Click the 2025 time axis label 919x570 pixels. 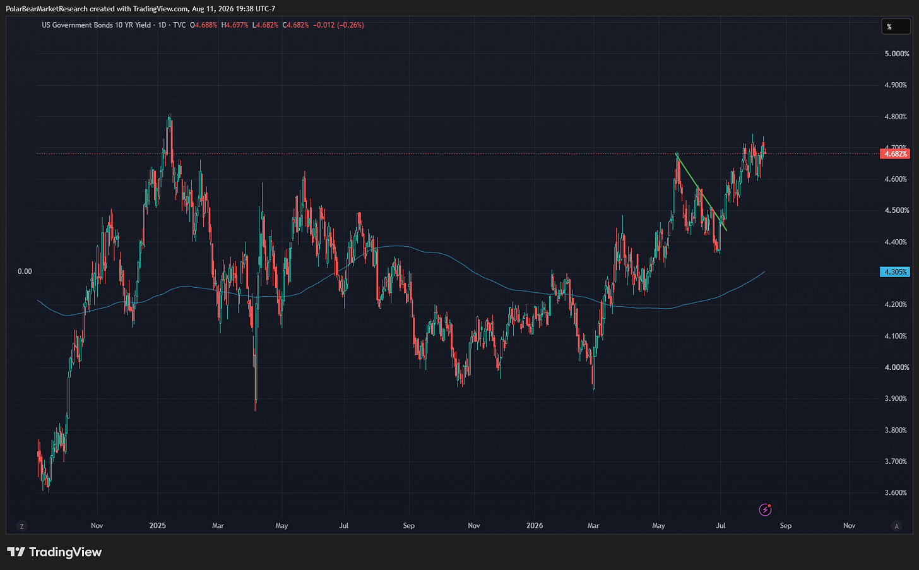158,526
